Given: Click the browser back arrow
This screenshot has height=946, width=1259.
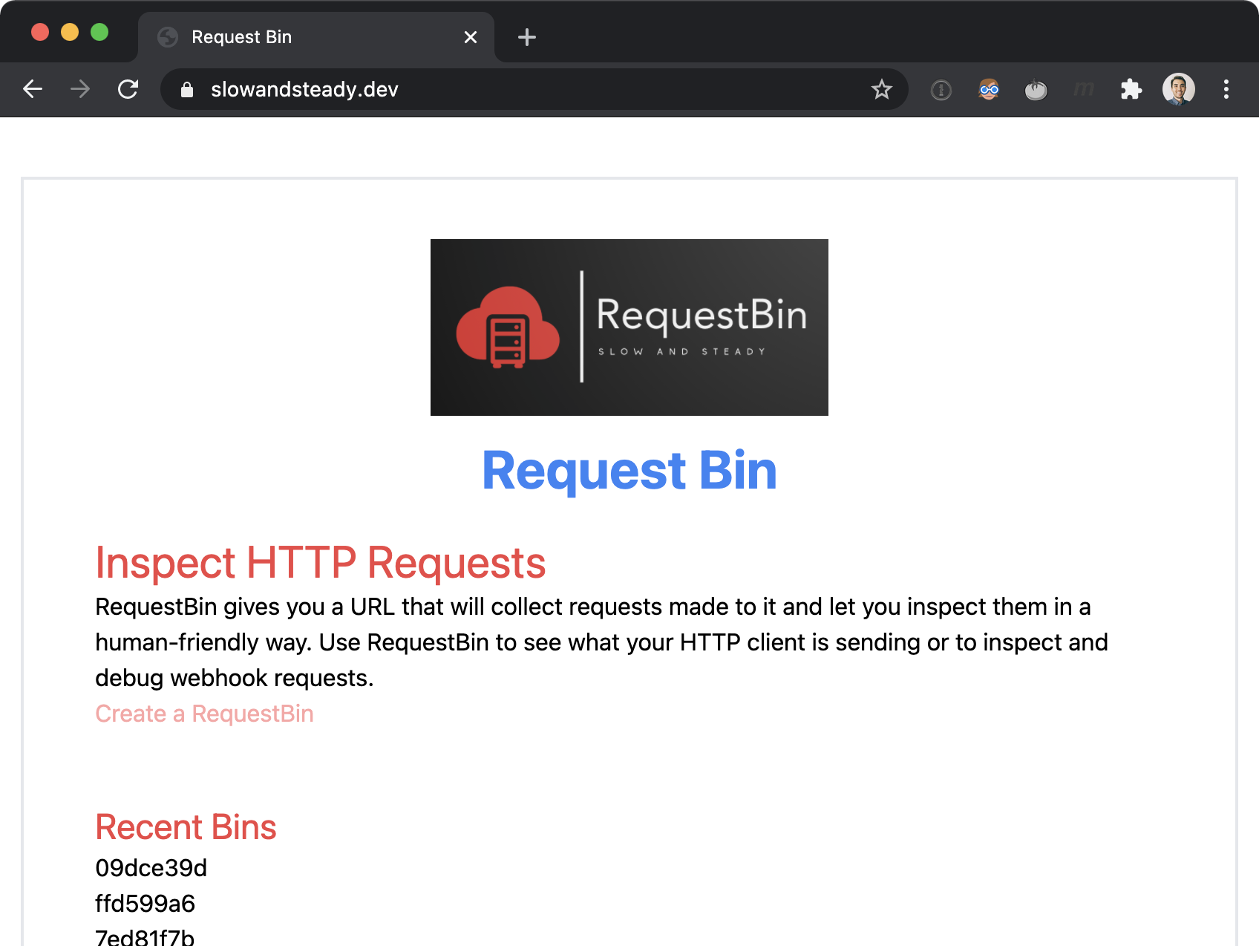Looking at the screenshot, I should click(33, 89).
